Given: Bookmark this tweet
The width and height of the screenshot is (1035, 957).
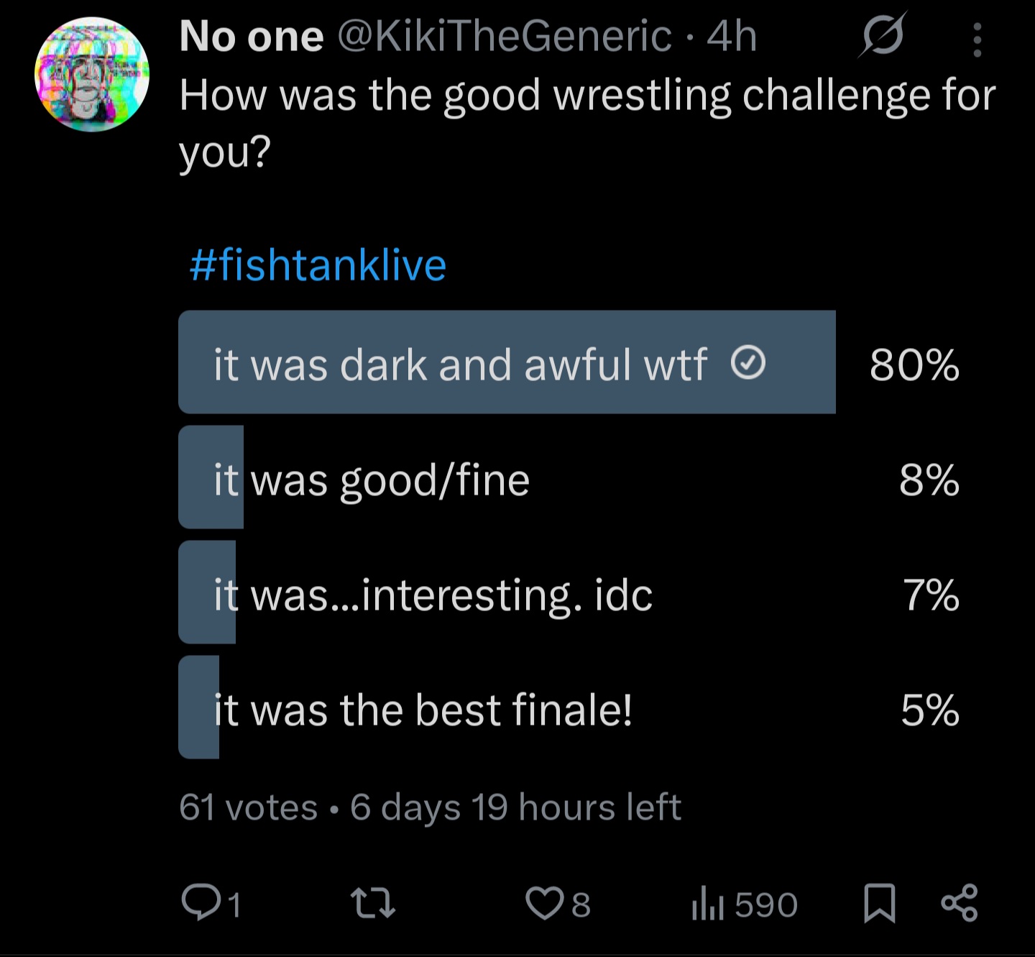Looking at the screenshot, I should pyautogui.click(x=880, y=904).
